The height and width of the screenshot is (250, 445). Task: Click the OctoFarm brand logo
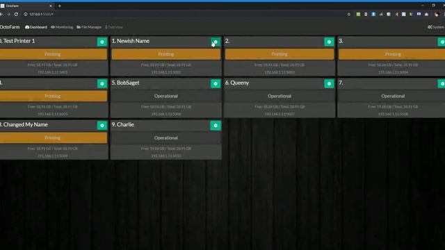pyautogui.click(x=10, y=27)
